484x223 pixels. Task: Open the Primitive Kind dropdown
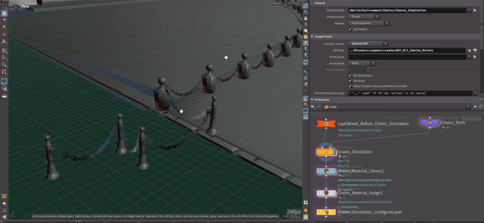point(364,17)
